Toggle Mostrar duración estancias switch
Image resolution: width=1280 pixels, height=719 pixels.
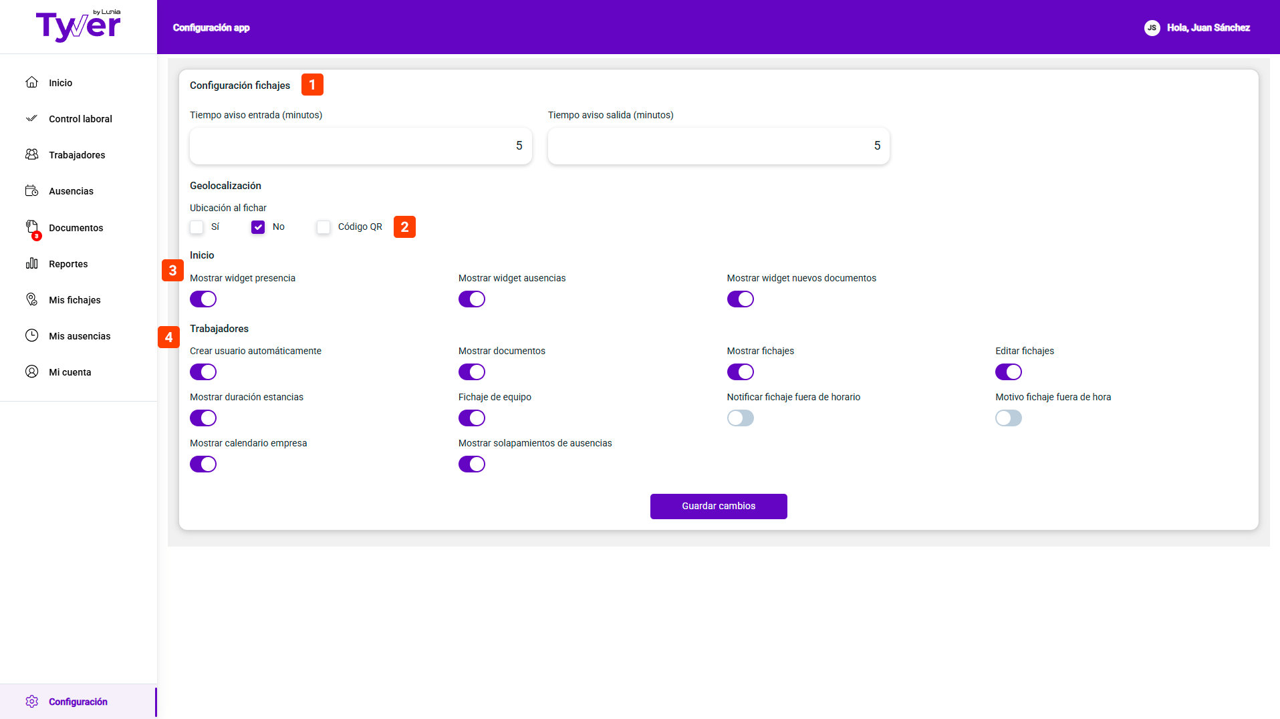[x=203, y=418]
